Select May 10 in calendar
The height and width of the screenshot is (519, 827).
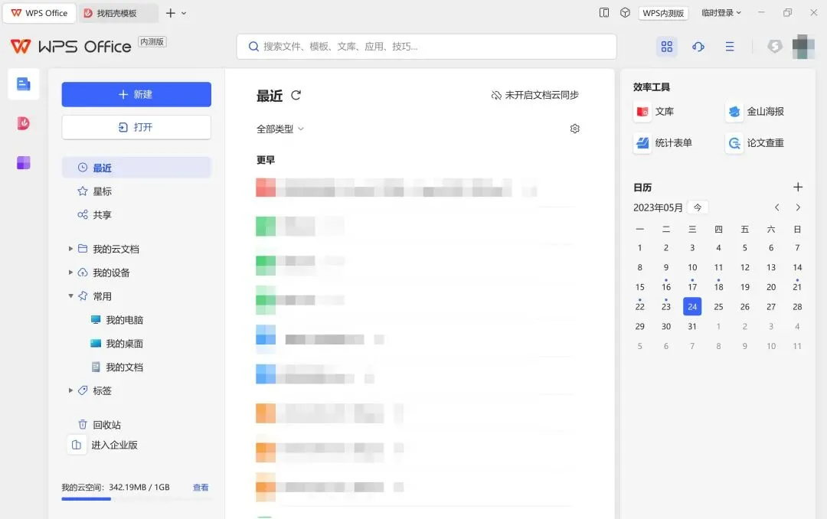(692, 267)
